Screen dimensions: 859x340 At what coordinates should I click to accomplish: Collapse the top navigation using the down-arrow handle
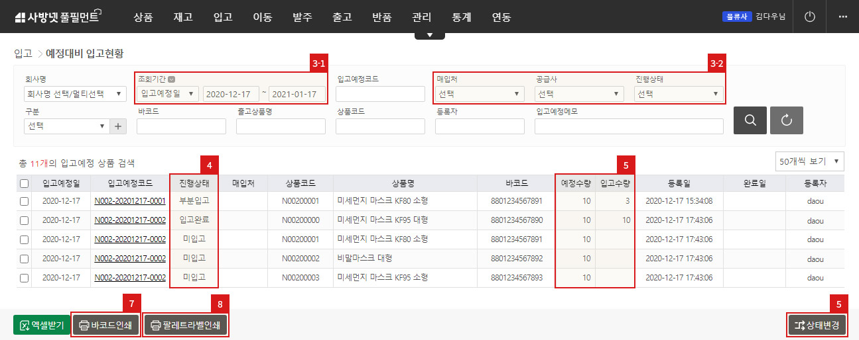(429, 35)
